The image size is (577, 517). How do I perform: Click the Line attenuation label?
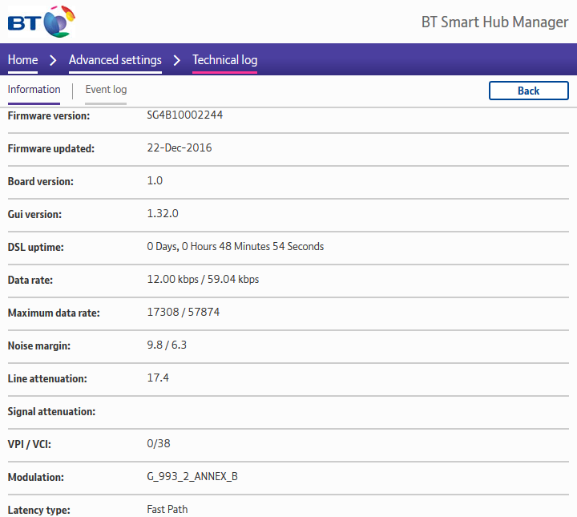point(47,378)
